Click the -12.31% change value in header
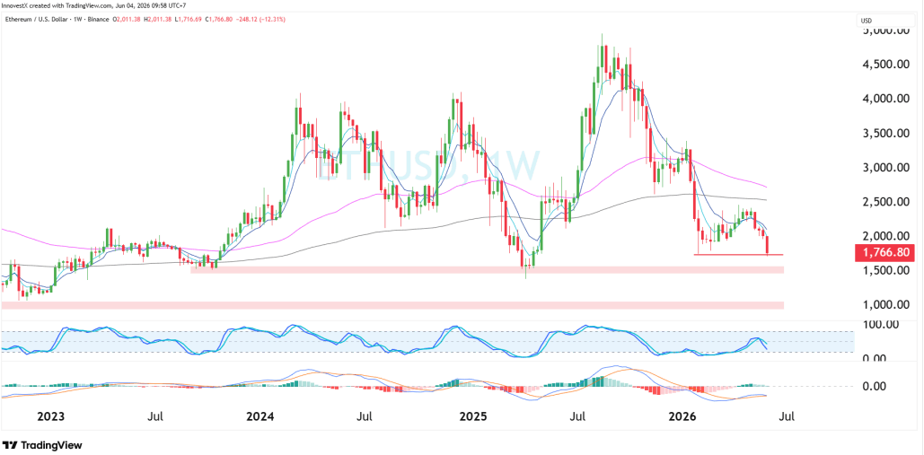924x455 pixels. point(275,20)
